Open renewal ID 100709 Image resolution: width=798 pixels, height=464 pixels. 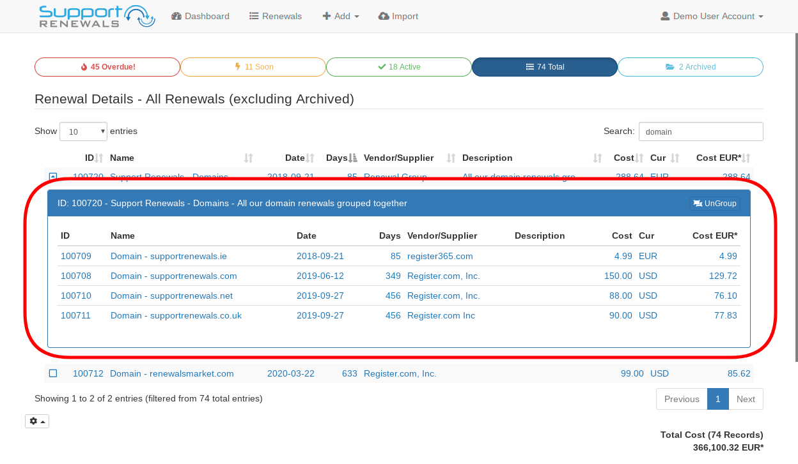coord(76,256)
